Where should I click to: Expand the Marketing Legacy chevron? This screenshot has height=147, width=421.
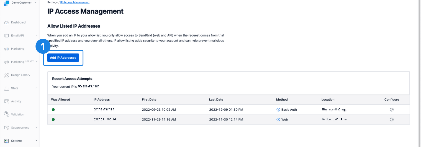pyautogui.click(x=36, y=62)
